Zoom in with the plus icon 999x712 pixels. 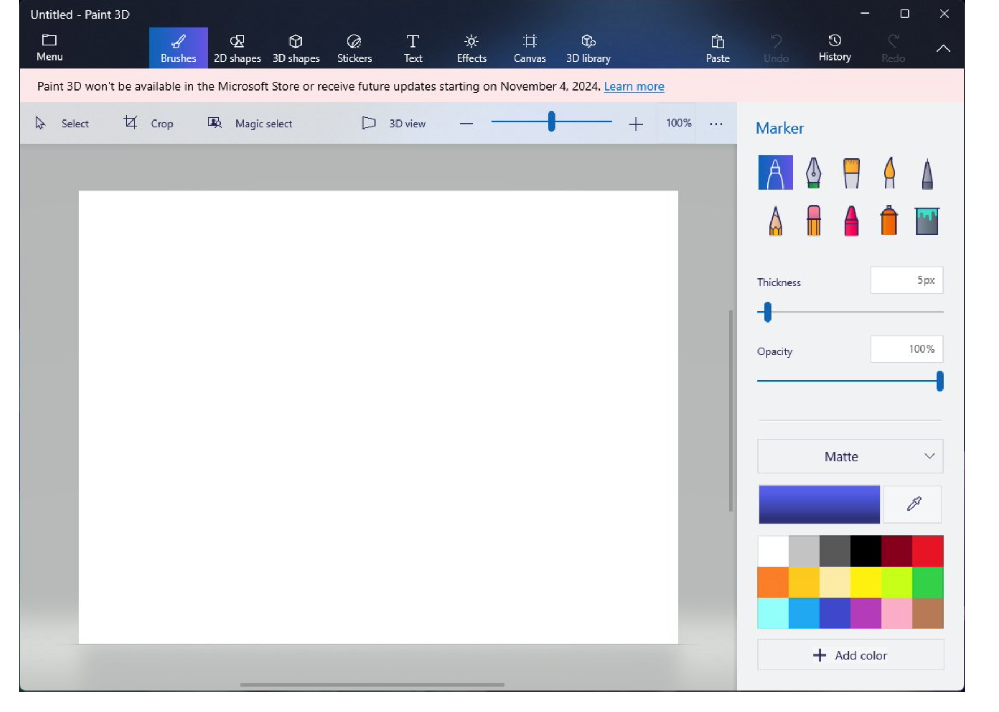click(636, 123)
